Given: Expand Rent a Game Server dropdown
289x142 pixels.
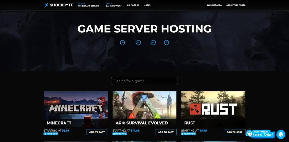Looking at the screenshot, I should pyautogui.click(x=114, y=5).
